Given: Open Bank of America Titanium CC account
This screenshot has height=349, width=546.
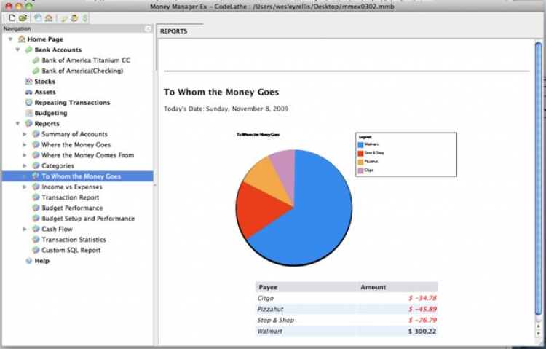Looking at the screenshot, I should (x=86, y=60).
